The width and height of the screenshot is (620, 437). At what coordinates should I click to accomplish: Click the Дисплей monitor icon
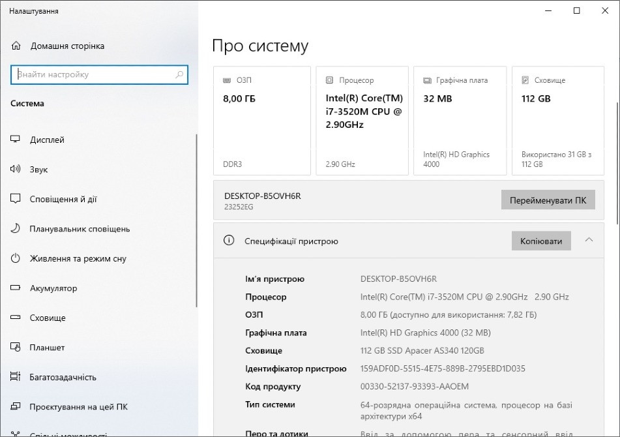point(15,139)
